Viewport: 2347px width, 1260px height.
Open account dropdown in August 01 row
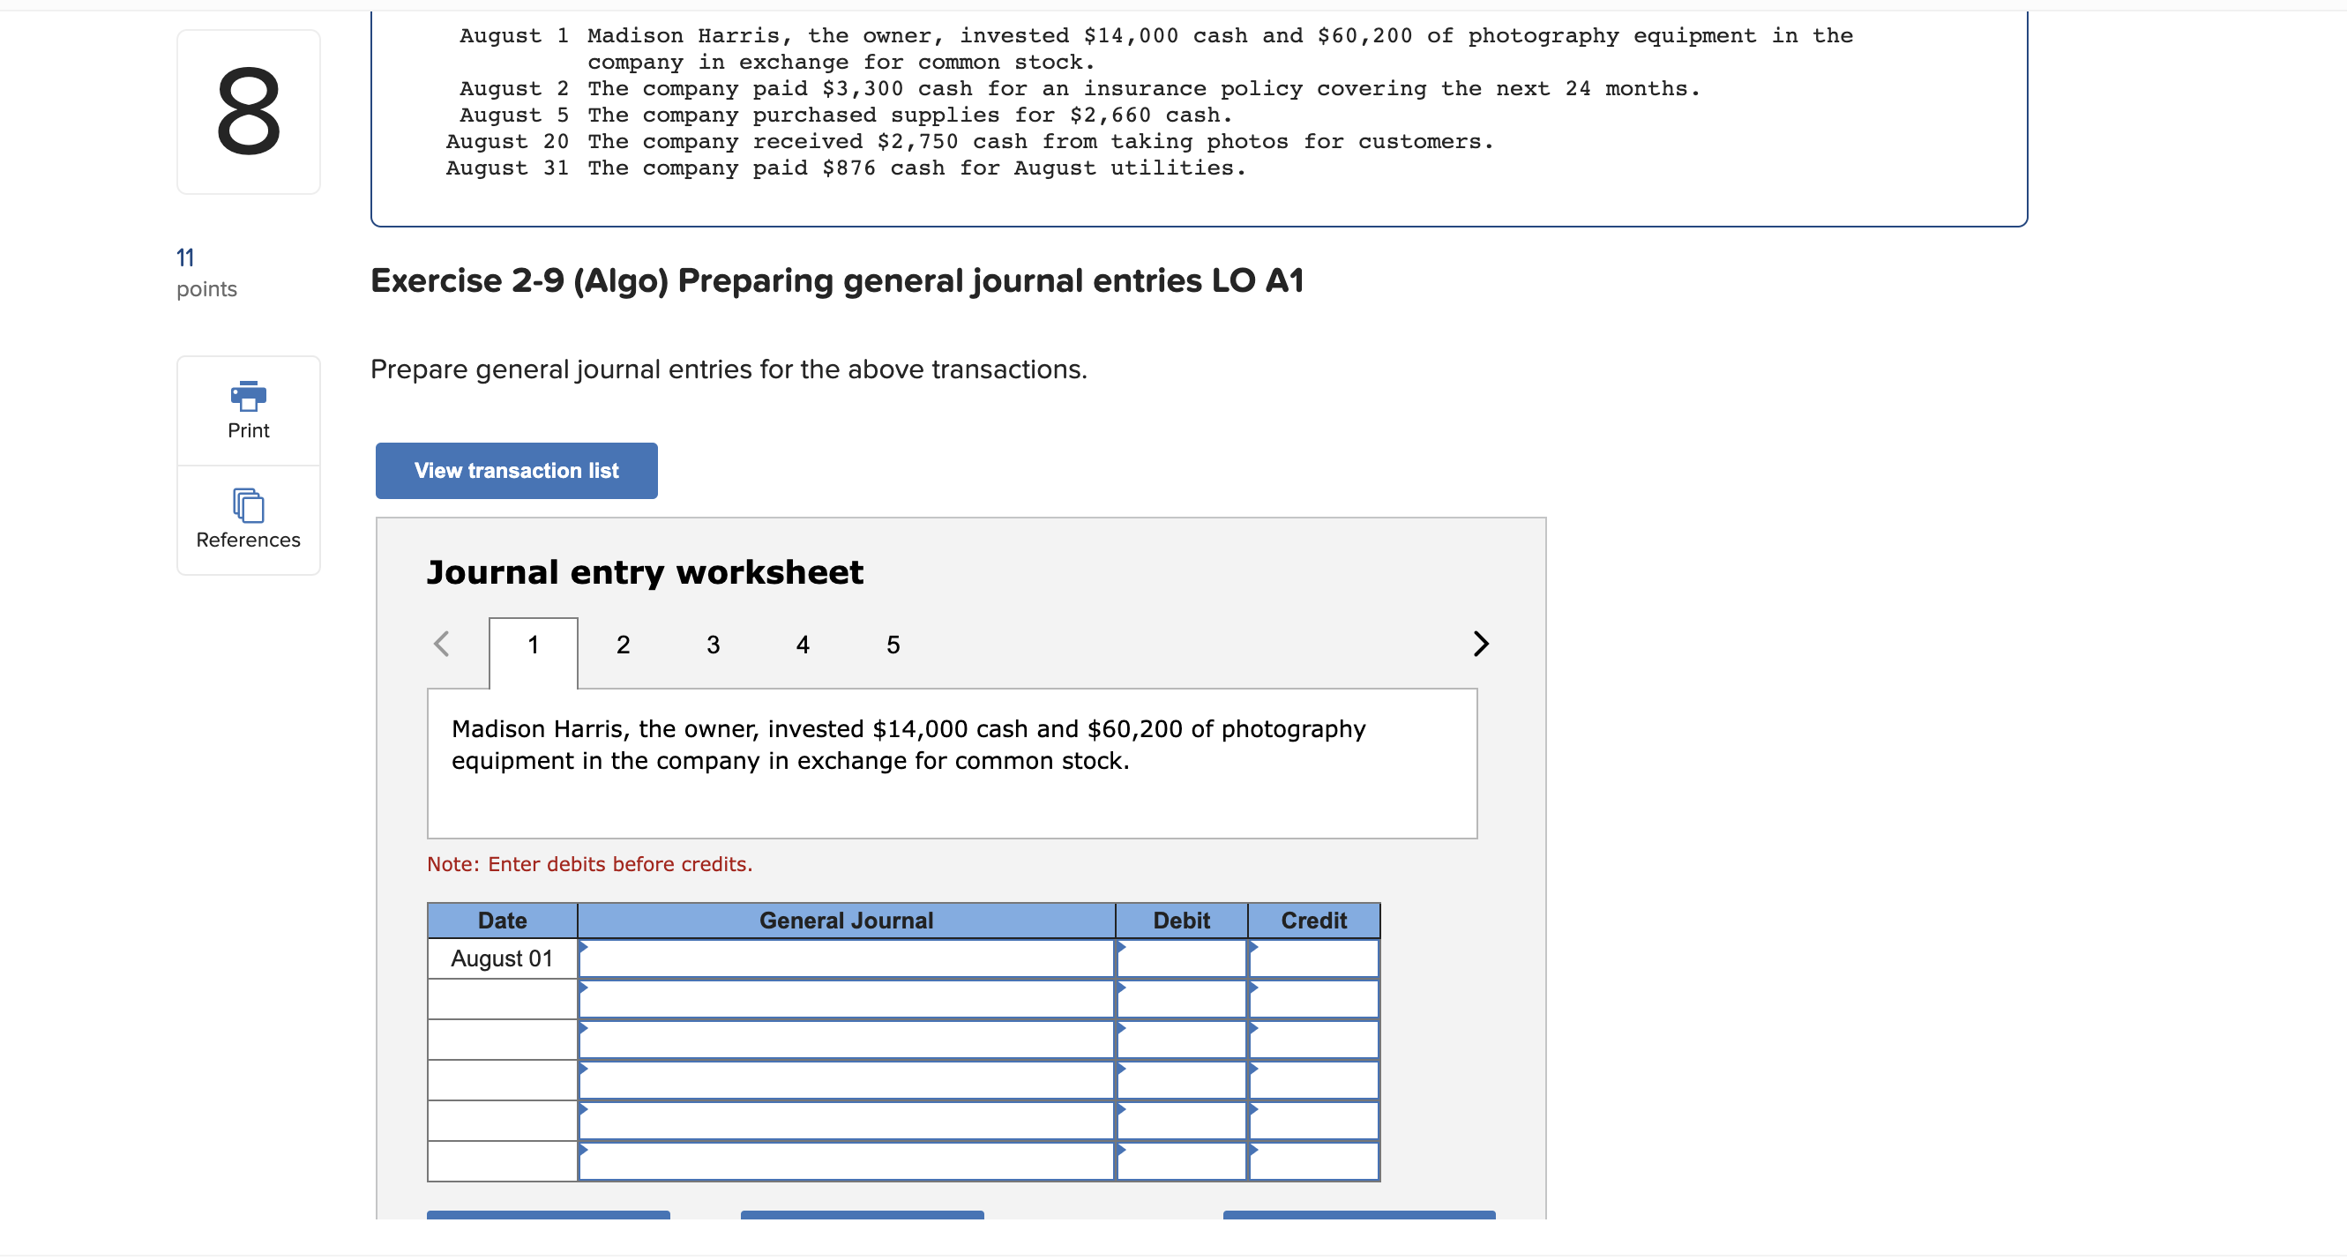(846, 958)
